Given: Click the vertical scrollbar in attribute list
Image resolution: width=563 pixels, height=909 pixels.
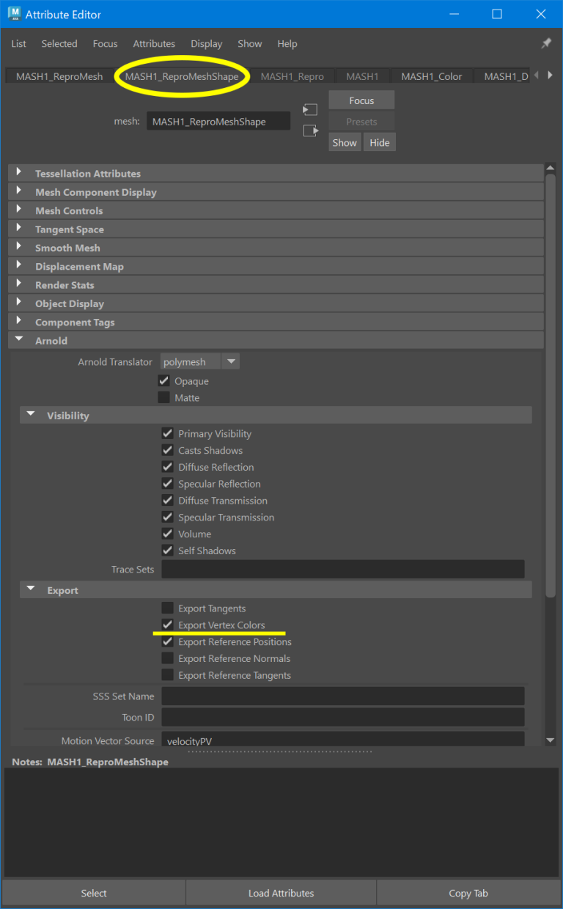Looking at the screenshot, I should coord(551,381).
